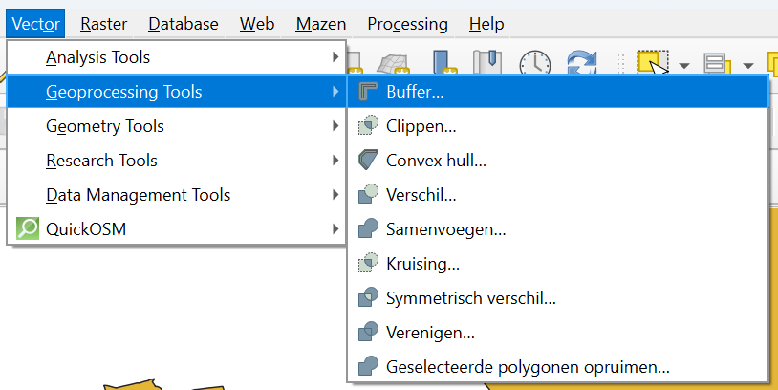
Task: Click the Clippen tool icon
Action: [368, 126]
